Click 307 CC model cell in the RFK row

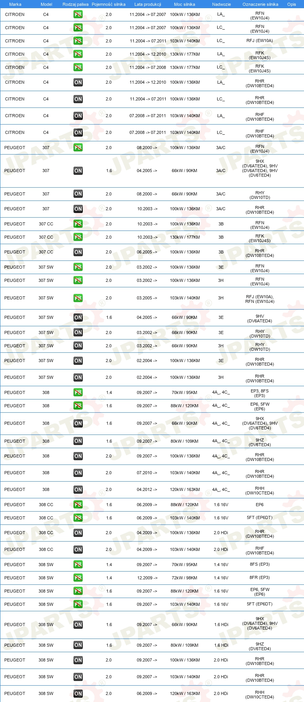point(46,237)
